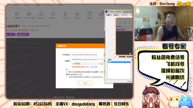193x108 pixels.
Task: Click the stream code horizontal scrollbar thumb
Action: click(77, 64)
